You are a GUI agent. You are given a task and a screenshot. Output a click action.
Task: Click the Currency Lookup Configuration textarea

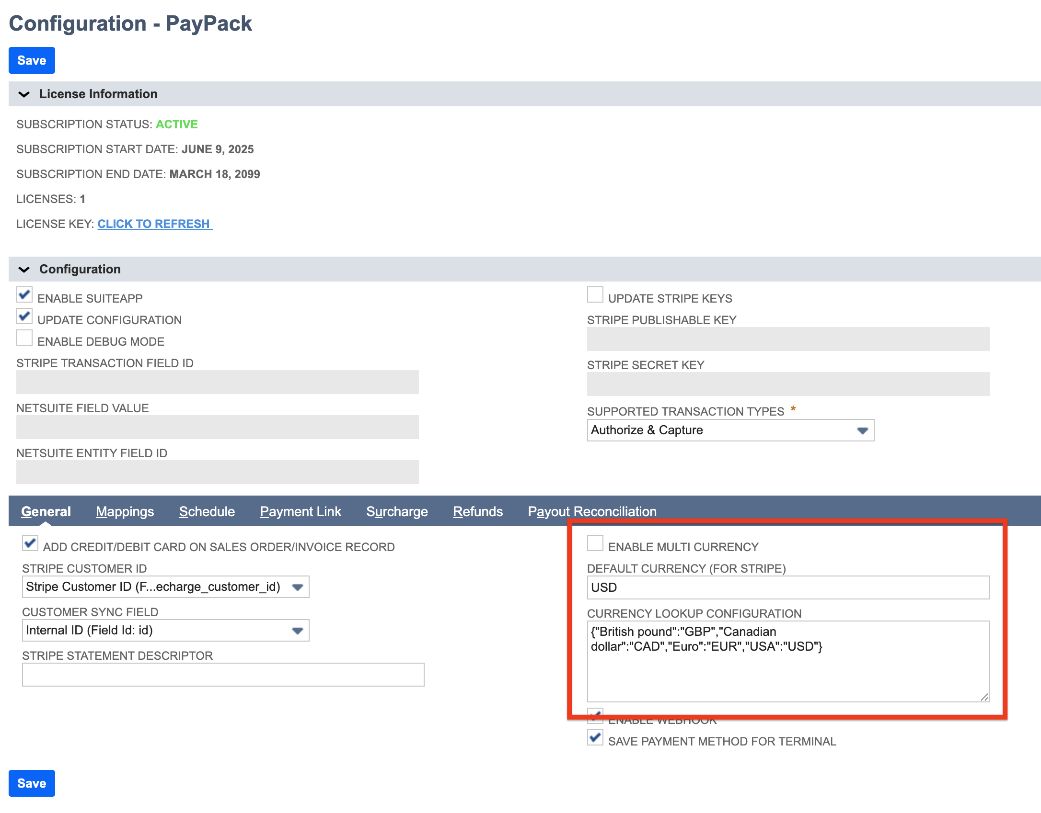point(788,662)
